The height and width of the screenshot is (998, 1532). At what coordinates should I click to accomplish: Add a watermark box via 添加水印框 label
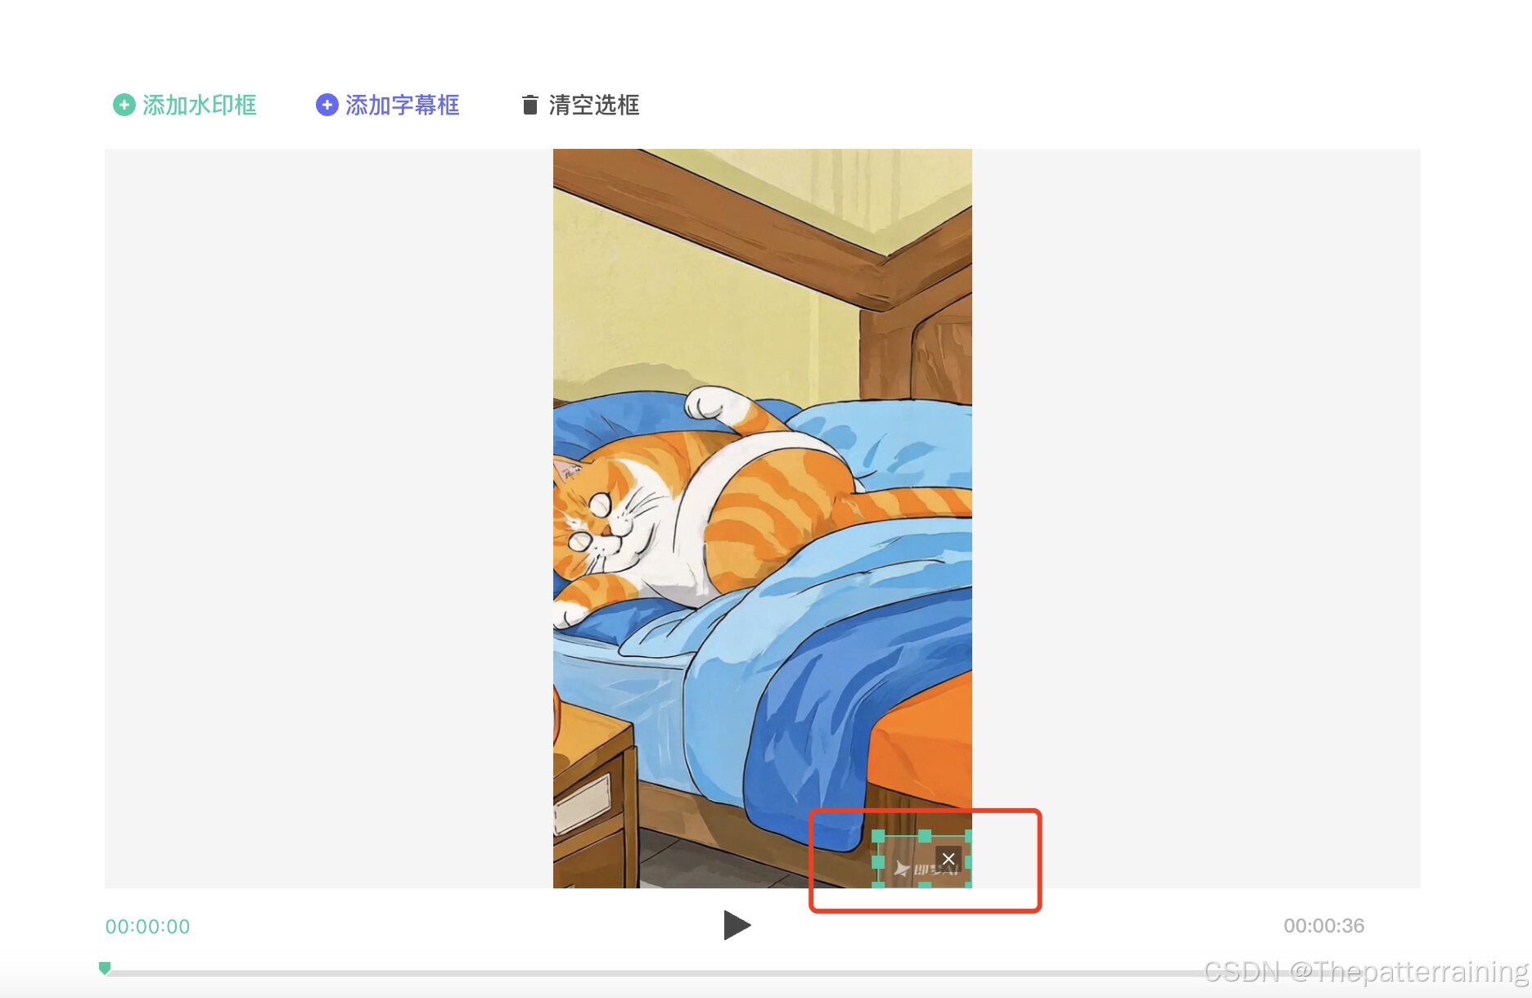[200, 105]
